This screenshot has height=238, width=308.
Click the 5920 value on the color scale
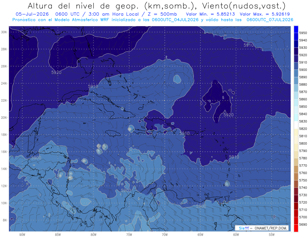coord(303,55)
